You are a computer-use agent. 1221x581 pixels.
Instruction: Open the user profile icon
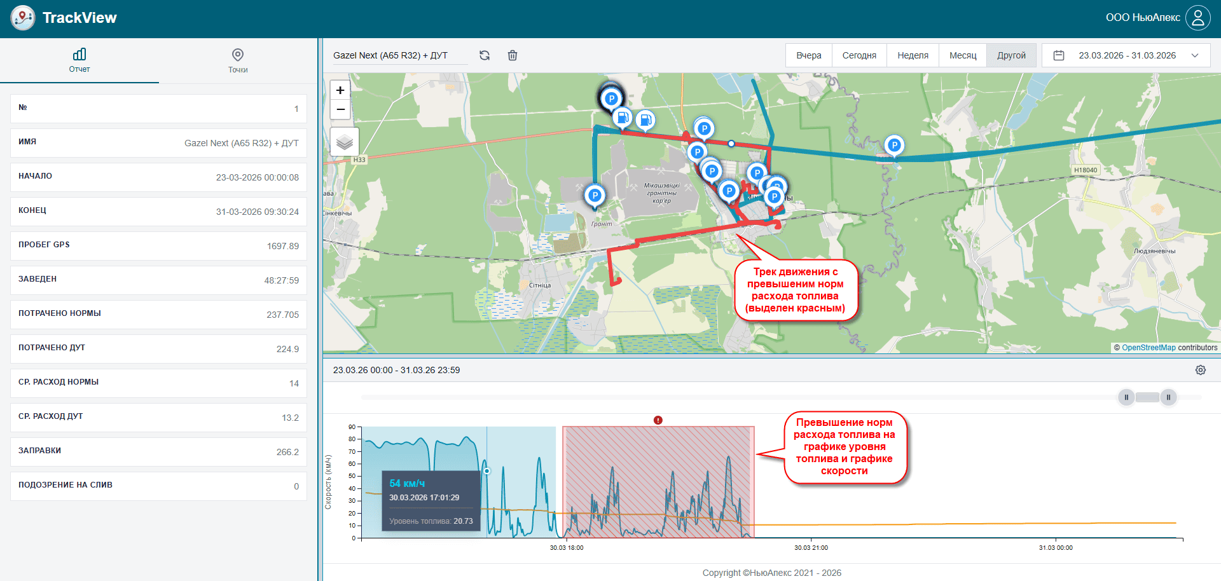coord(1198,18)
